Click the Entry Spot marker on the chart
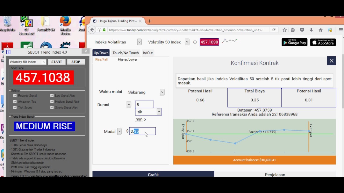This screenshot has height=193, width=344. click(x=183, y=131)
